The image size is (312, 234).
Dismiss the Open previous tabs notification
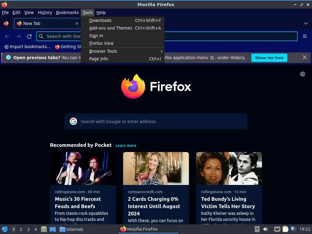point(304,58)
